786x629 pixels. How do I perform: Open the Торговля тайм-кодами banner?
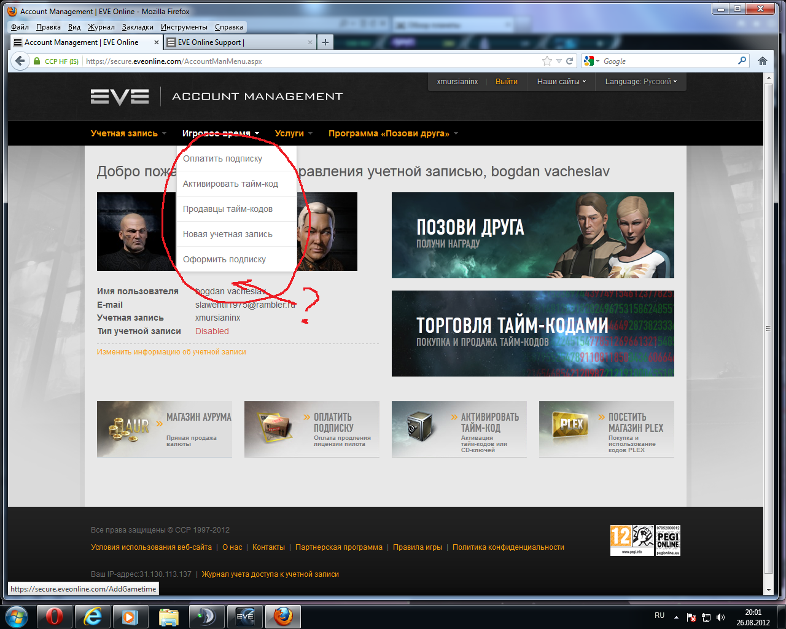(x=533, y=334)
